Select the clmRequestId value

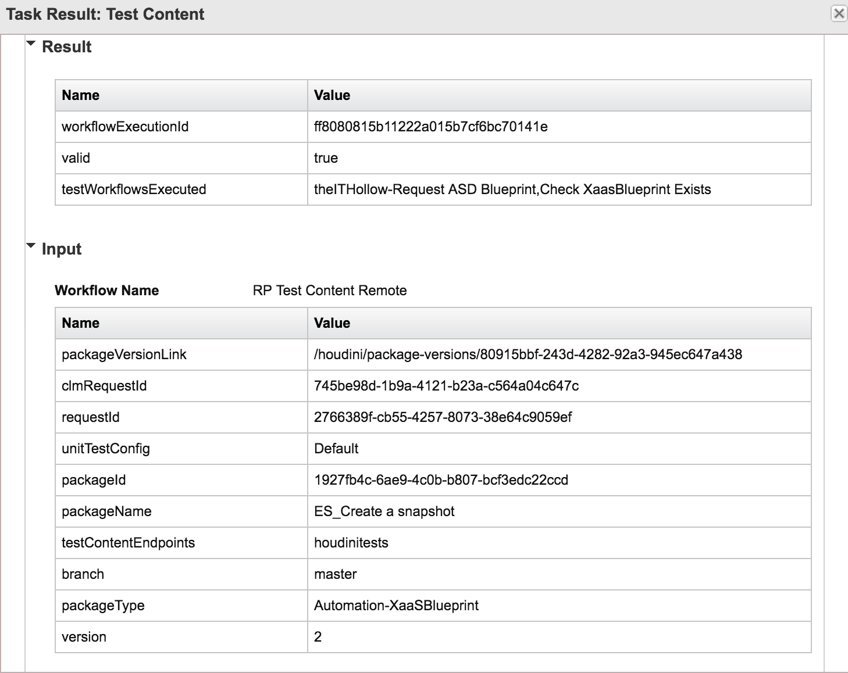[446, 386]
